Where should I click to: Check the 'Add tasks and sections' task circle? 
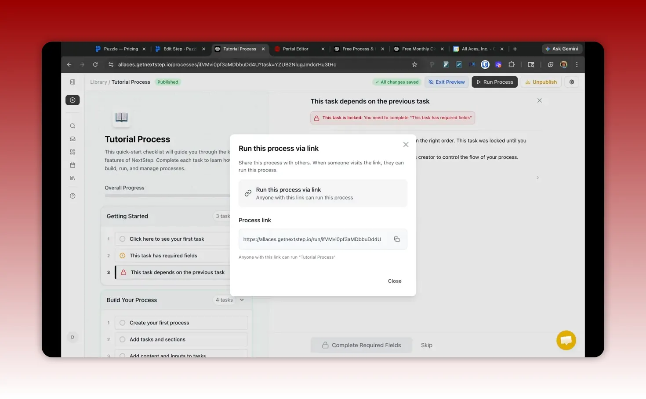pyautogui.click(x=122, y=339)
